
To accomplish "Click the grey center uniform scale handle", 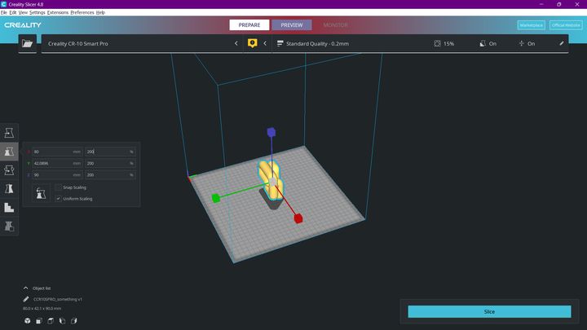I will (x=273, y=182).
